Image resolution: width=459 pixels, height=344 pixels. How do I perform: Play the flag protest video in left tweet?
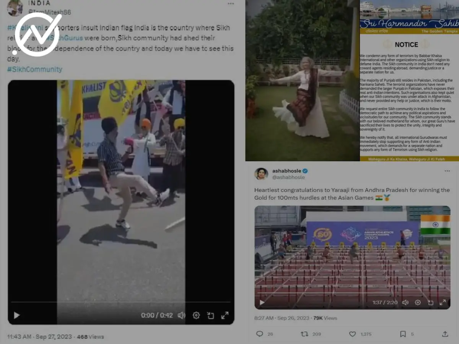coord(17,315)
